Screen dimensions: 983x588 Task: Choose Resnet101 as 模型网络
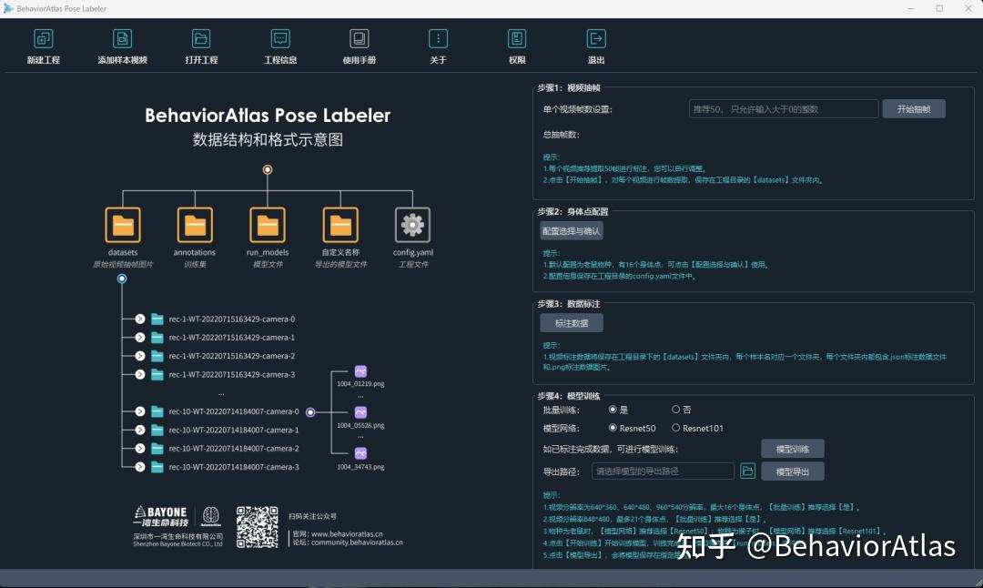675,428
